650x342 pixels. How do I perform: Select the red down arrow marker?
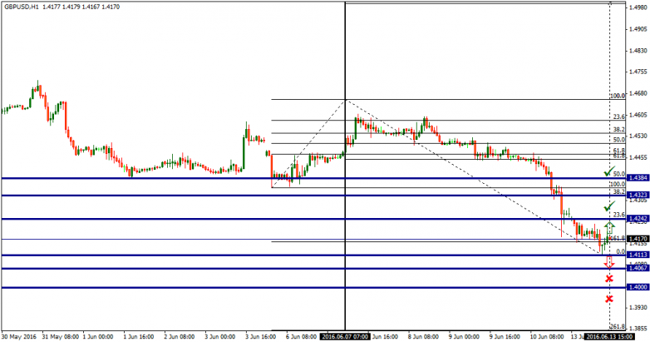[x=609, y=262]
